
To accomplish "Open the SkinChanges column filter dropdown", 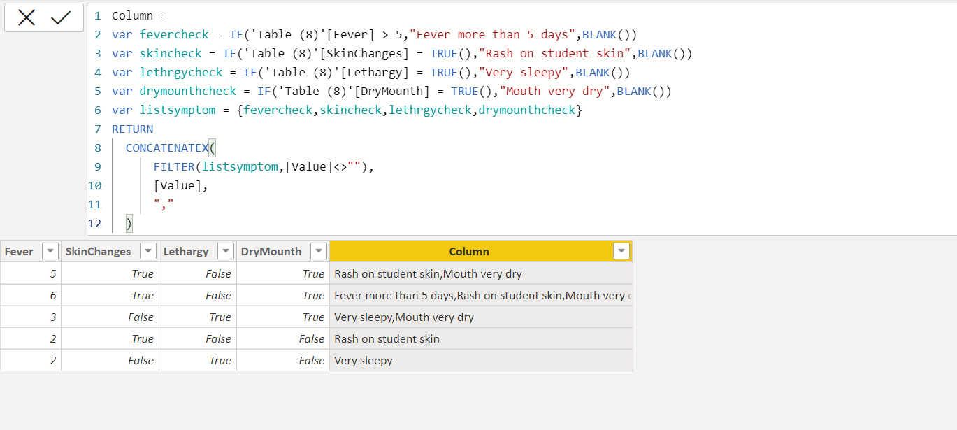I will click(x=148, y=252).
